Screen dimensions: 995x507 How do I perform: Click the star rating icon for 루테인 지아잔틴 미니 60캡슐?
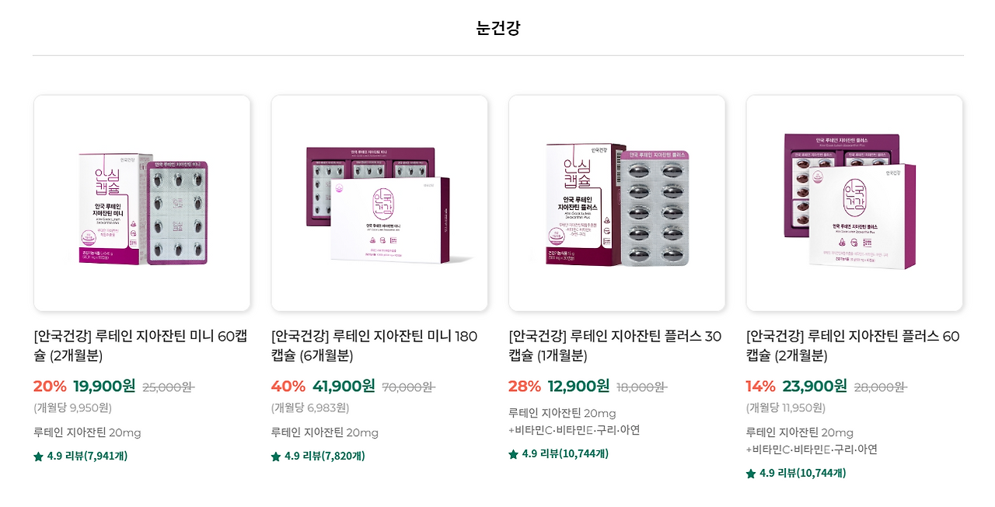37,456
